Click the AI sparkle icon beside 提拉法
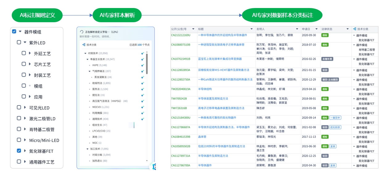 [x=142, y=95]
